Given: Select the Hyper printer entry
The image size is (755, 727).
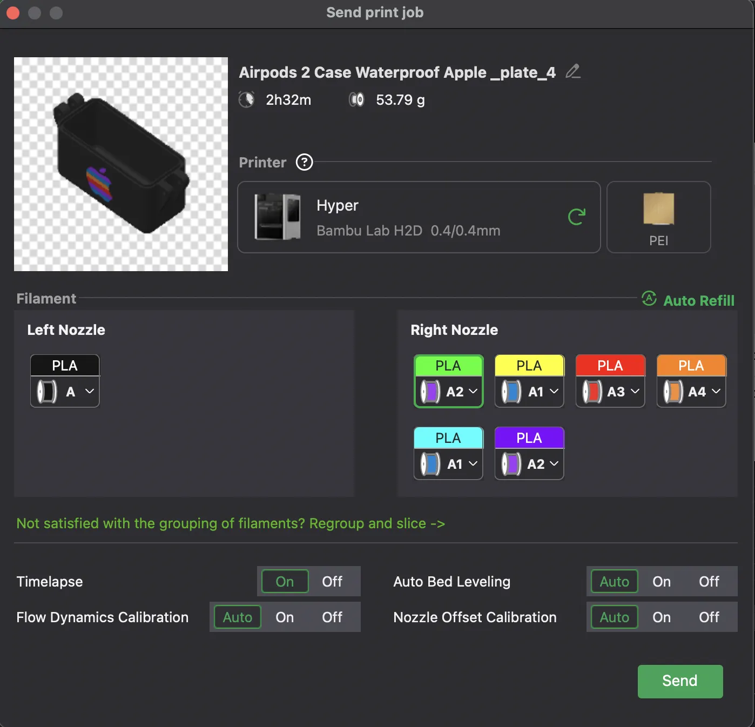Looking at the screenshot, I should coord(419,217).
